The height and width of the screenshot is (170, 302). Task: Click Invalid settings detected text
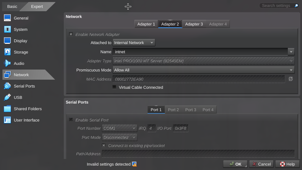pyautogui.click(x=109, y=164)
